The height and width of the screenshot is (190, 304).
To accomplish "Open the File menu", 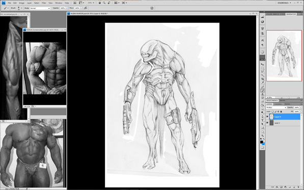I will tap(9, 3).
